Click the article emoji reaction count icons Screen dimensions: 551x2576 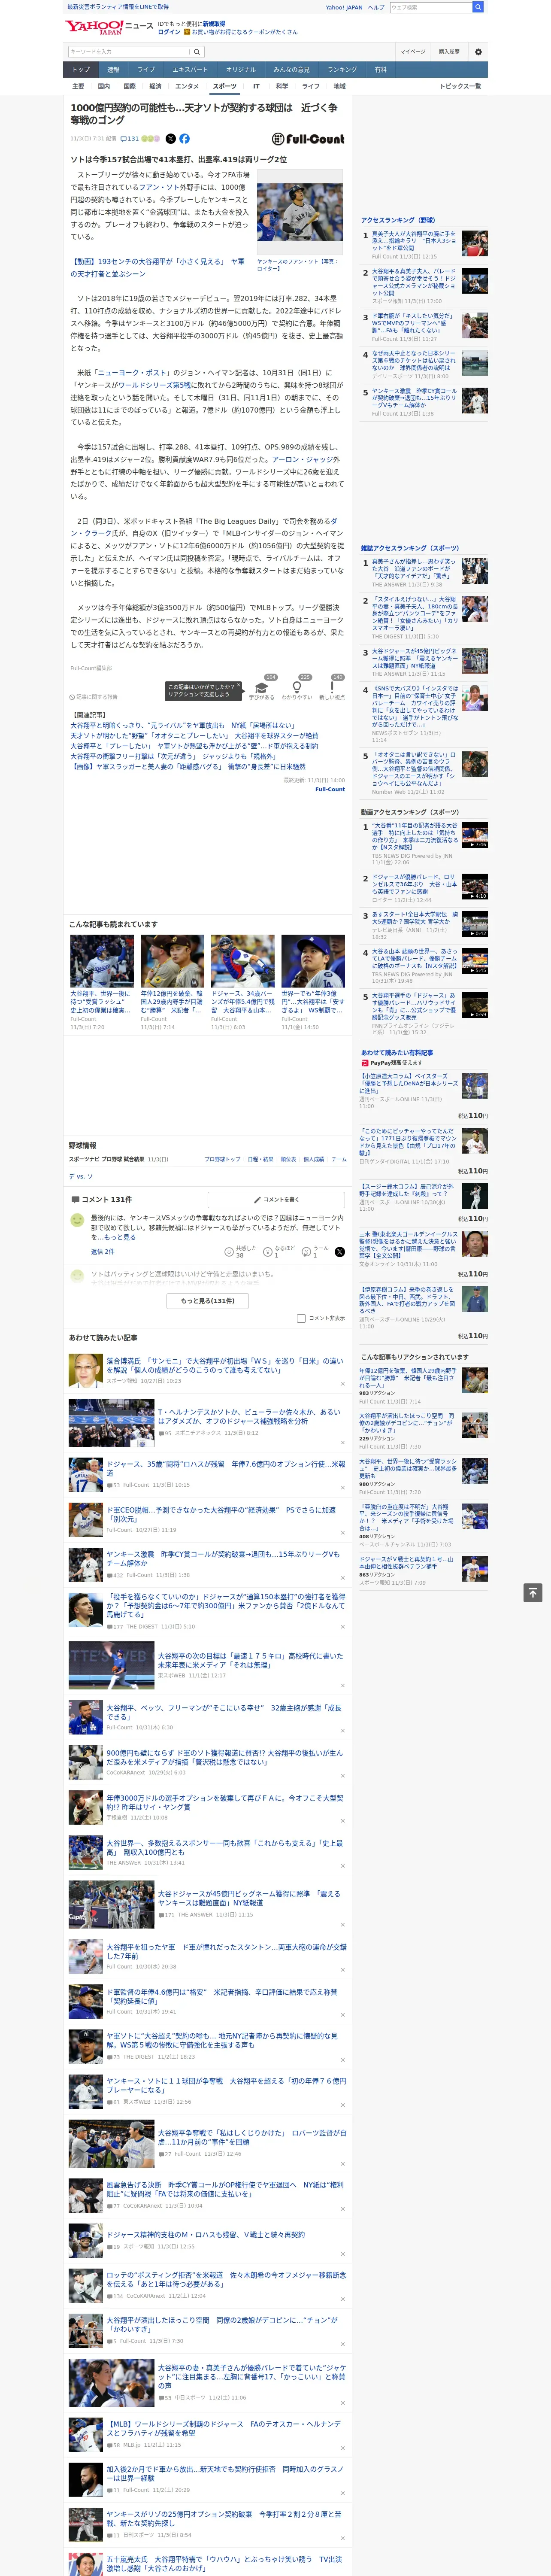pyautogui.click(x=150, y=139)
